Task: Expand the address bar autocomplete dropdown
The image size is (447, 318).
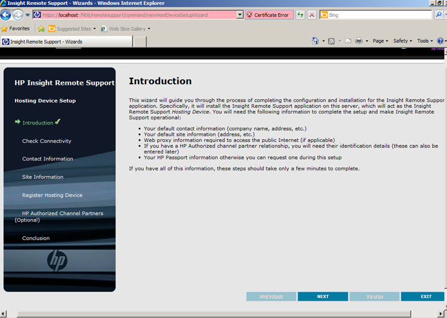Action: click(240, 15)
